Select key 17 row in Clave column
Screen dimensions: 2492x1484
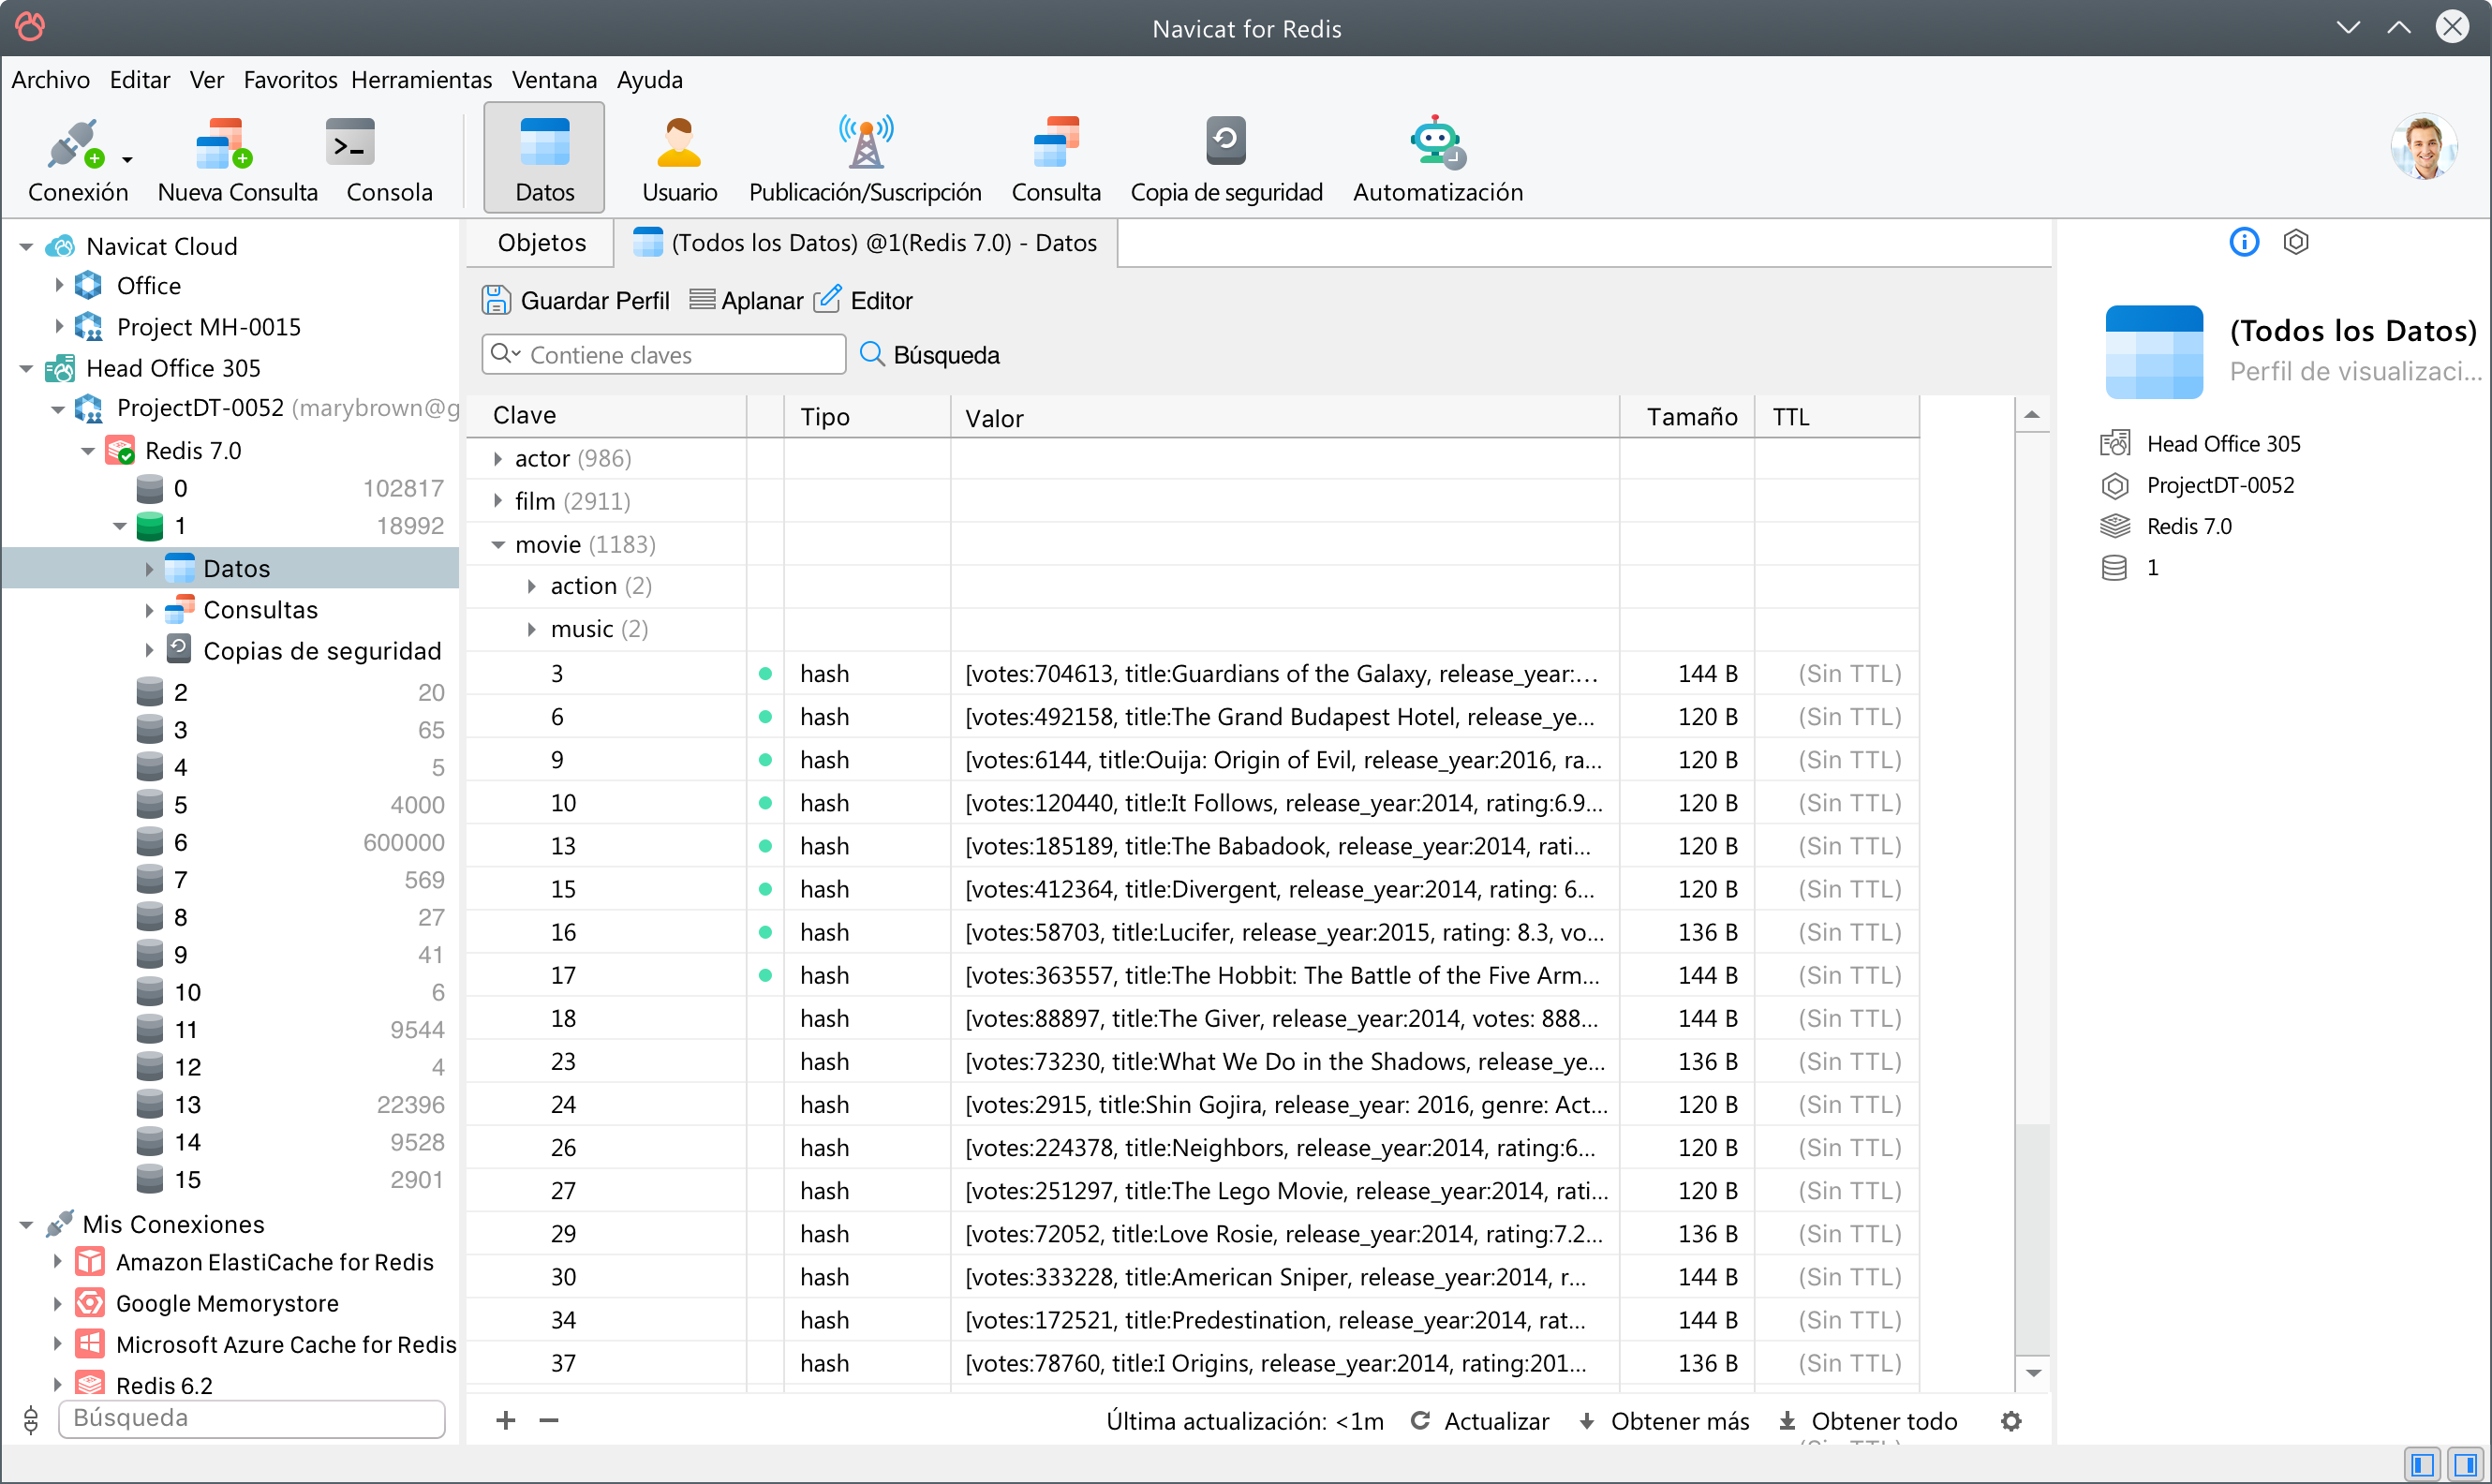coord(607,975)
